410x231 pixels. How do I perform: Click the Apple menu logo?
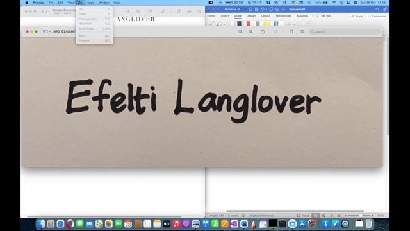pos(27,3)
